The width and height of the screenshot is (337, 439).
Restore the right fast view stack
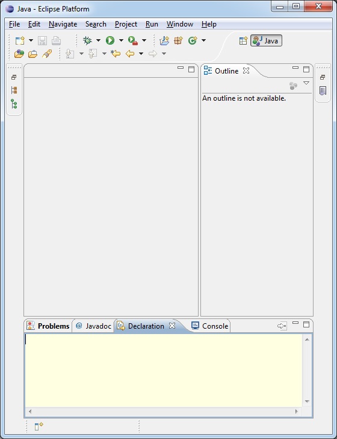pyautogui.click(x=323, y=77)
